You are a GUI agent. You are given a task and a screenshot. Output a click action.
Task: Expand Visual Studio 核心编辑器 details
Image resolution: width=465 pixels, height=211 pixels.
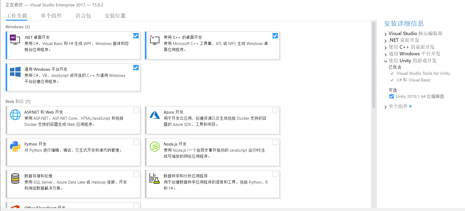pos(385,34)
